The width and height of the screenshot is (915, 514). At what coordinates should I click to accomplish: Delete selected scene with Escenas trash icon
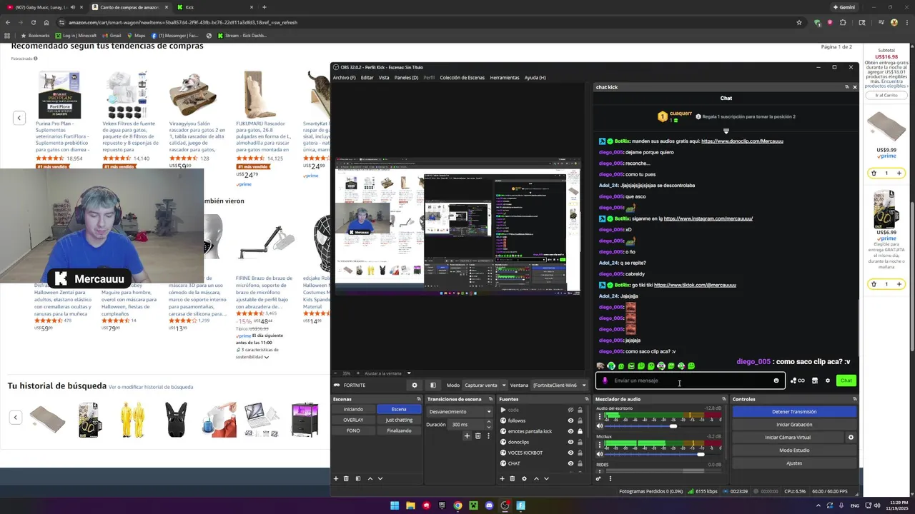tap(346, 478)
